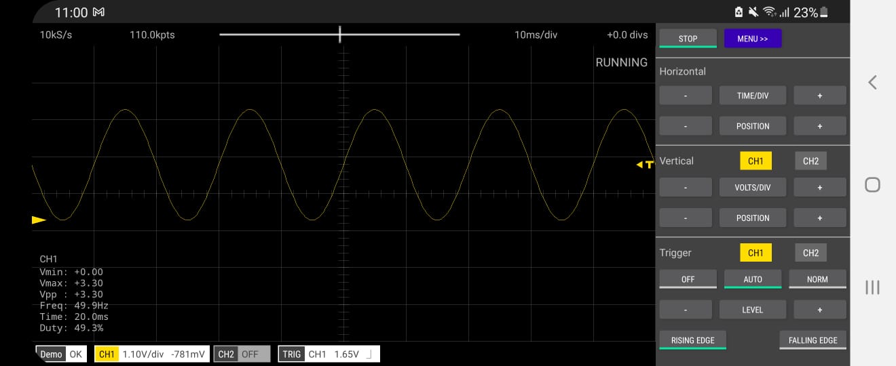Viewport: 896px width, 366px height.
Task: Select CH2 in the Vertical section
Action: point(810,161)
